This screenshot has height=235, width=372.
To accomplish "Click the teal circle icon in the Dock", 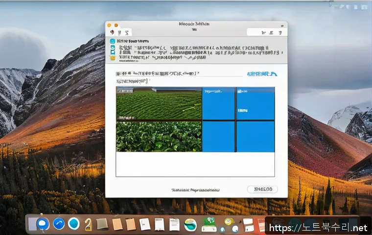I will (x=74, y=224).
